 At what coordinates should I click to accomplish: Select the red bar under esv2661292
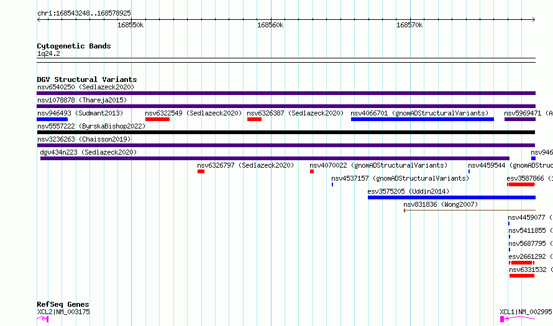521,263
